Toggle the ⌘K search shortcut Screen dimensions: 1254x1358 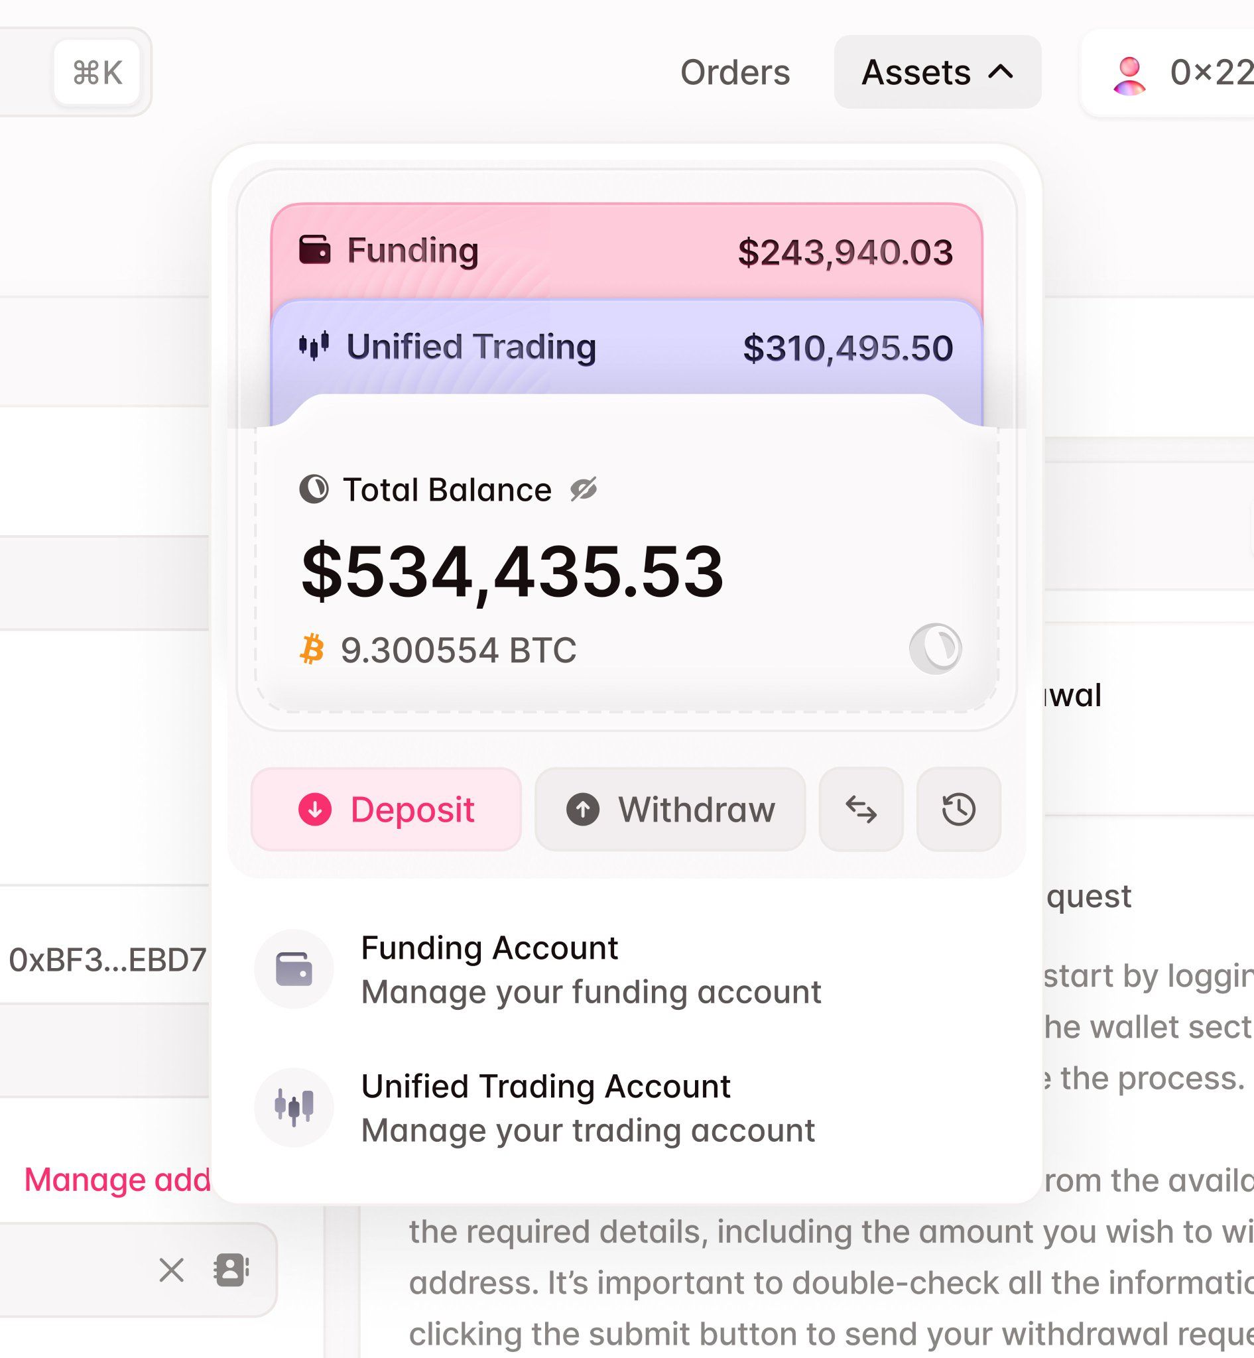pos(99,72)
